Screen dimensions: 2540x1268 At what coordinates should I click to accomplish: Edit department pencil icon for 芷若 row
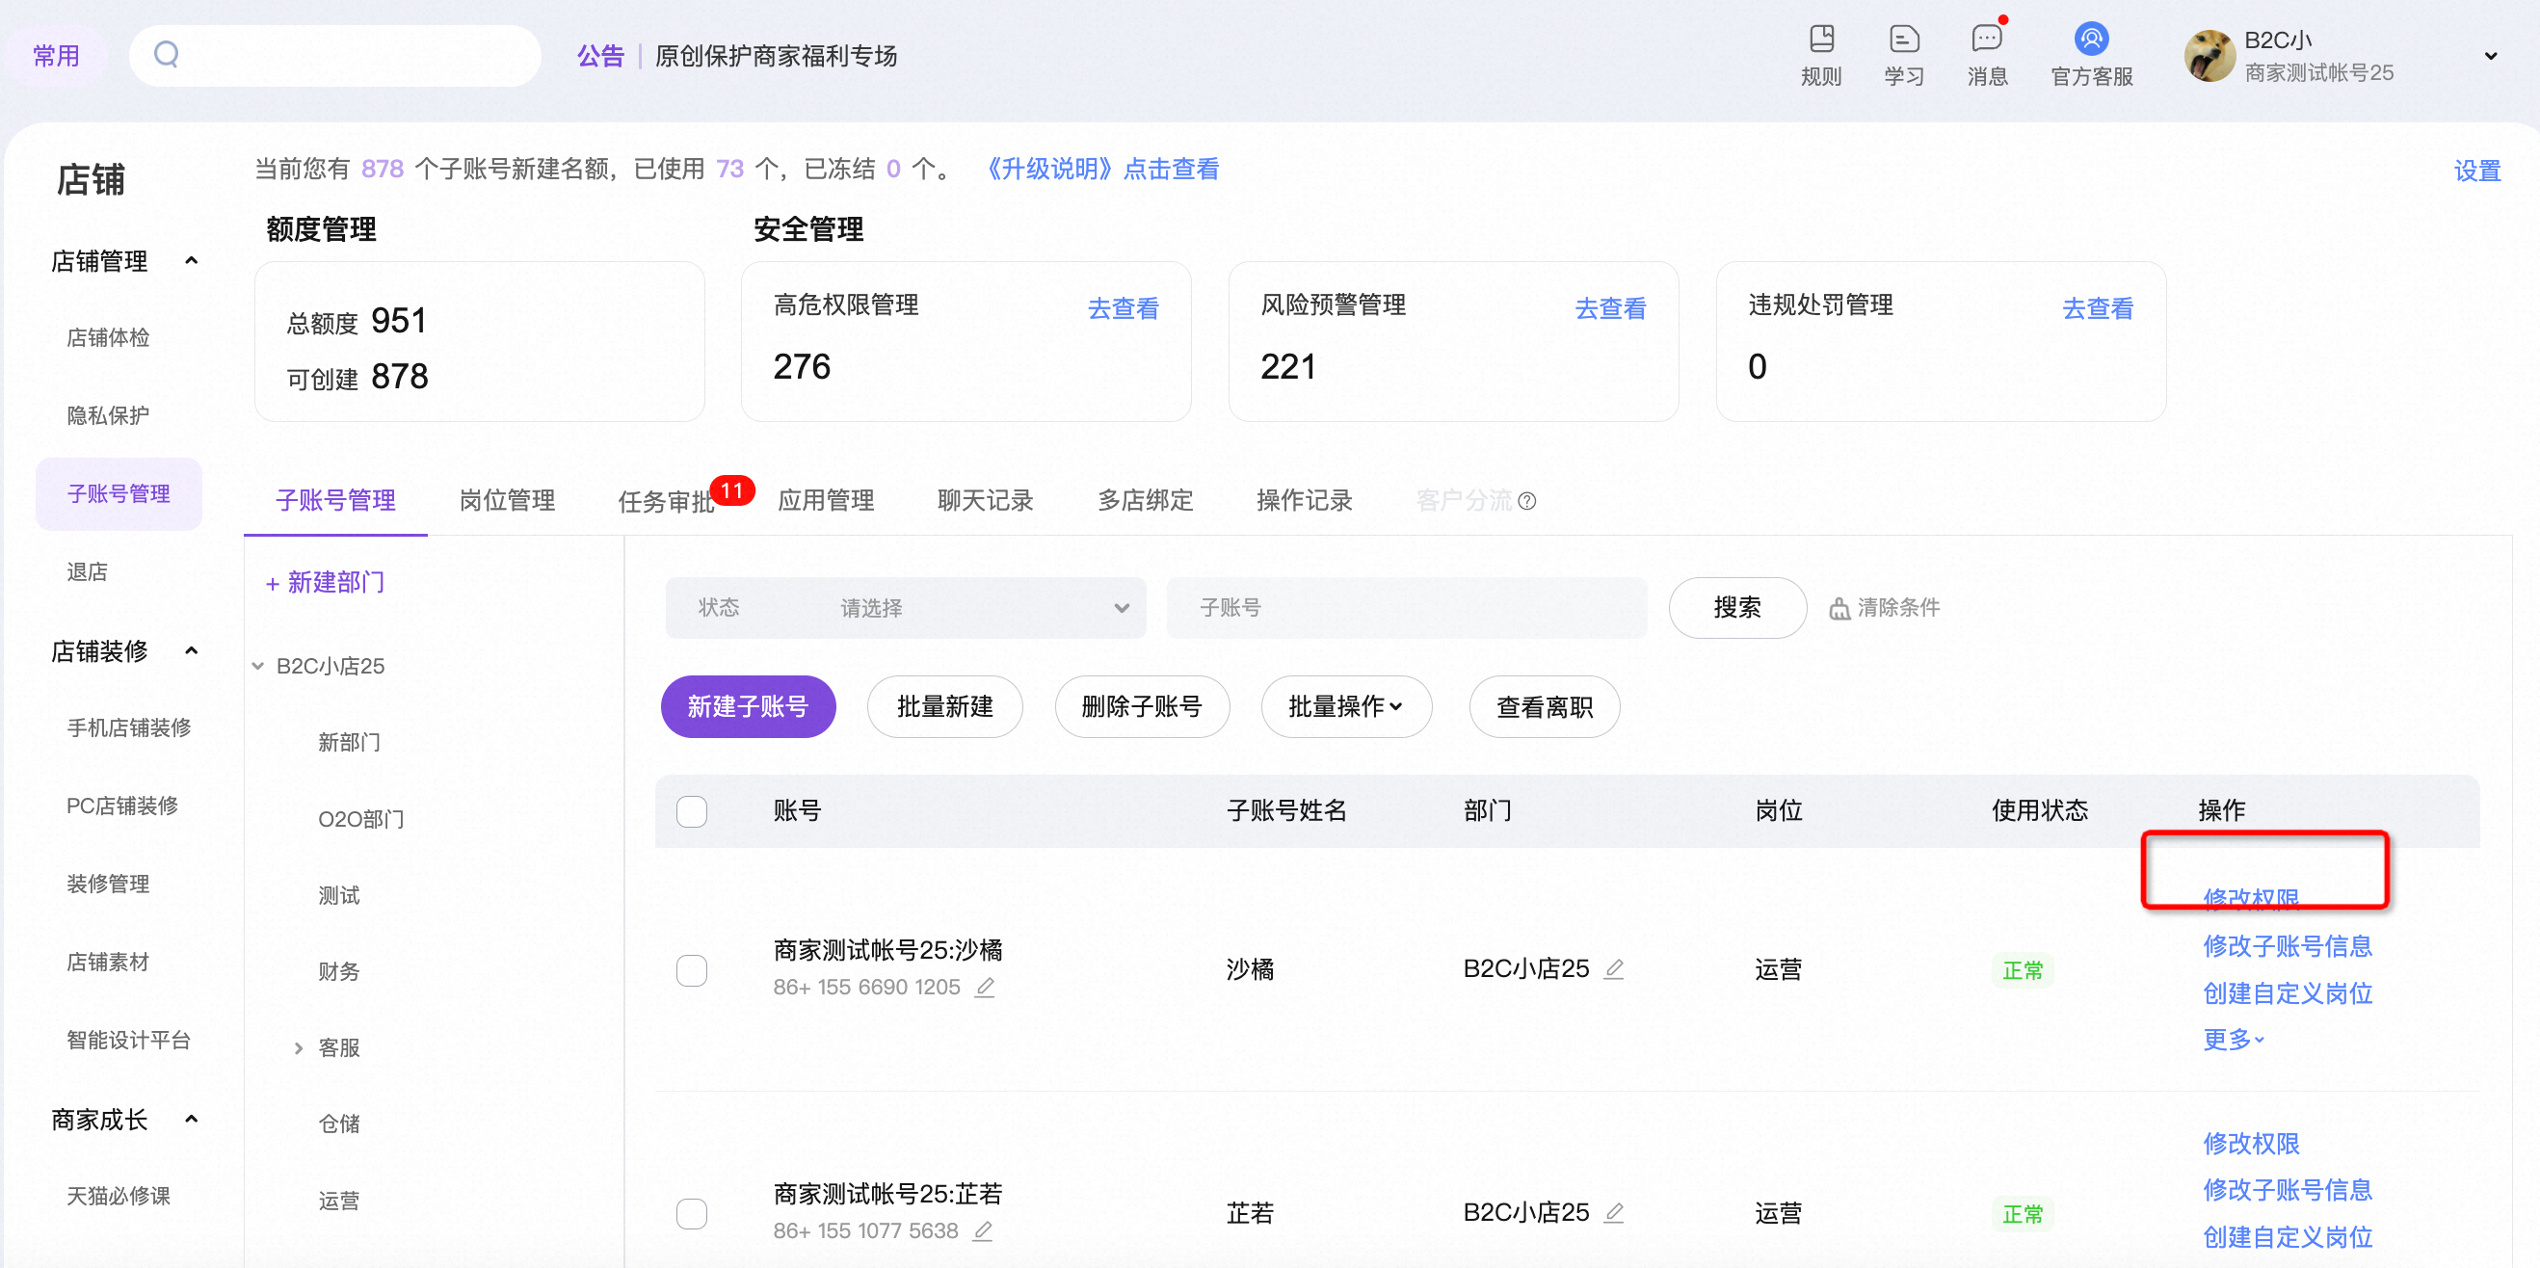point(1613,1213)
